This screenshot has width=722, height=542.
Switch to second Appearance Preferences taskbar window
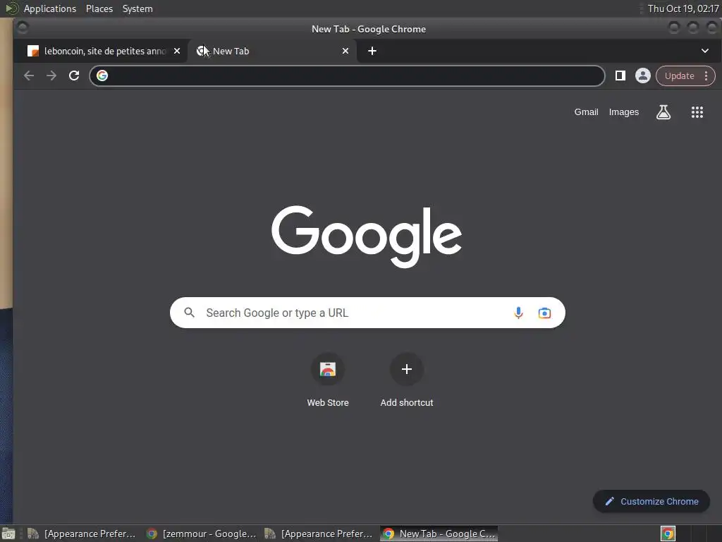(x=319, y=534)
